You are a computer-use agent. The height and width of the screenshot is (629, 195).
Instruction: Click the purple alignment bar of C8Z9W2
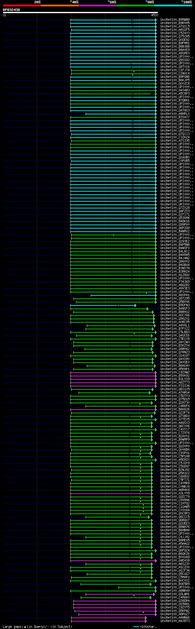pos(114,373)
